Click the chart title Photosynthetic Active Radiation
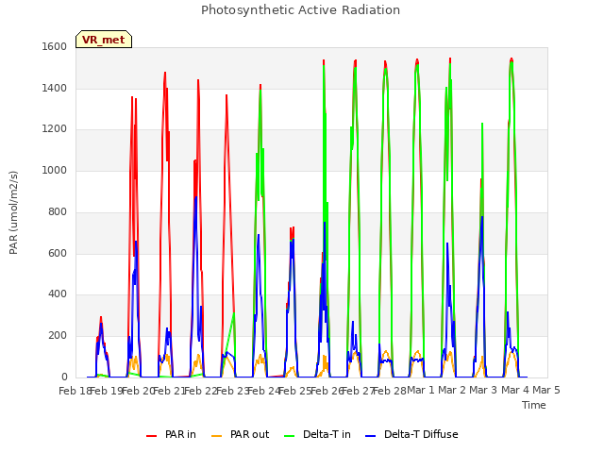This screenshot has width=604, height=453. coord(300,10)
